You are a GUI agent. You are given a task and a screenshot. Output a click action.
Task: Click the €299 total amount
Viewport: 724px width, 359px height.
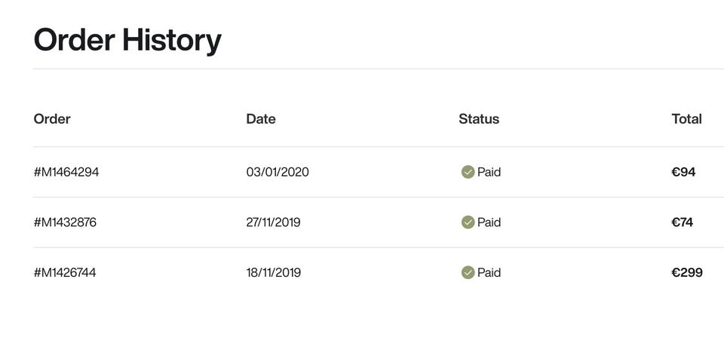(687, 272)
